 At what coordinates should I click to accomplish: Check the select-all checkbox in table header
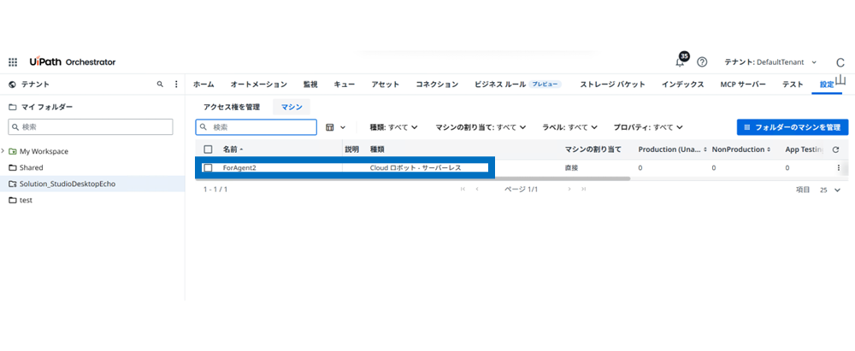point(208,149)
